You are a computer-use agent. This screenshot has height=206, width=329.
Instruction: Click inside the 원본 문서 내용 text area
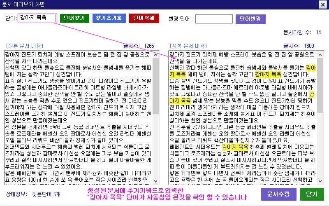[x=78, y=124]
